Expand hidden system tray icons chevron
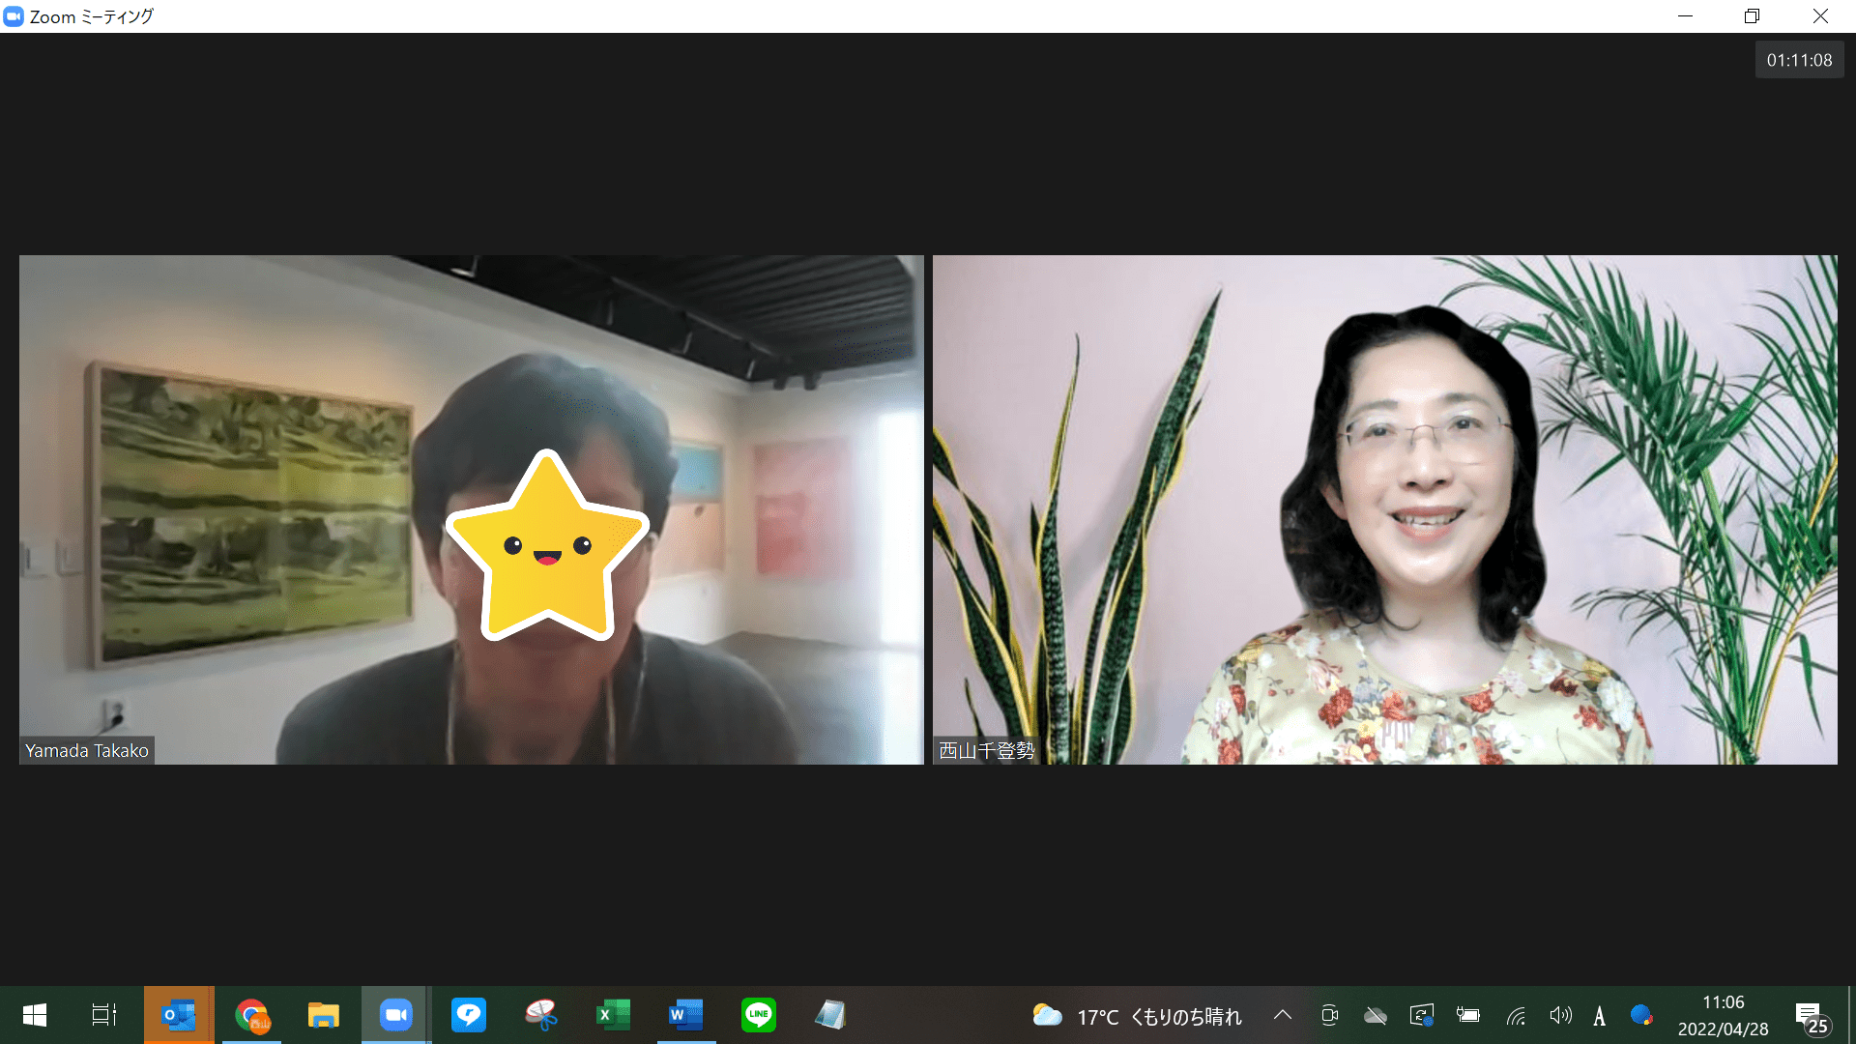The width and height of the screenshot is (1856, 1044). [x=1283, y=1015]
